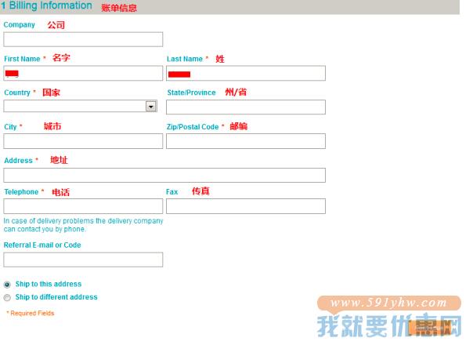The image size is (473, 345).
Task: Click the 'Last Name' label
Action: (x=185, y=59)
